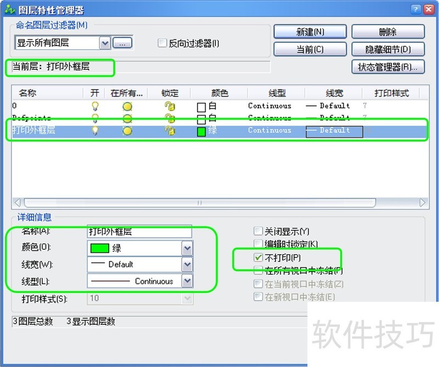Click the Continuous linetype of layer 0
The height and width of the screenshot is (367, 439).
269,106
